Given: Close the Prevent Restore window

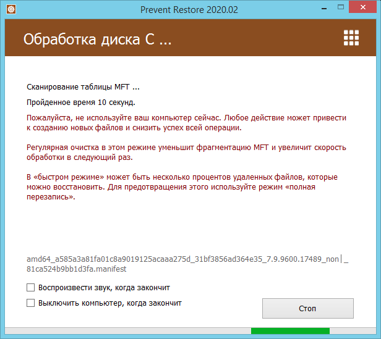Looking at the screenshot, I should pos(363,7).
